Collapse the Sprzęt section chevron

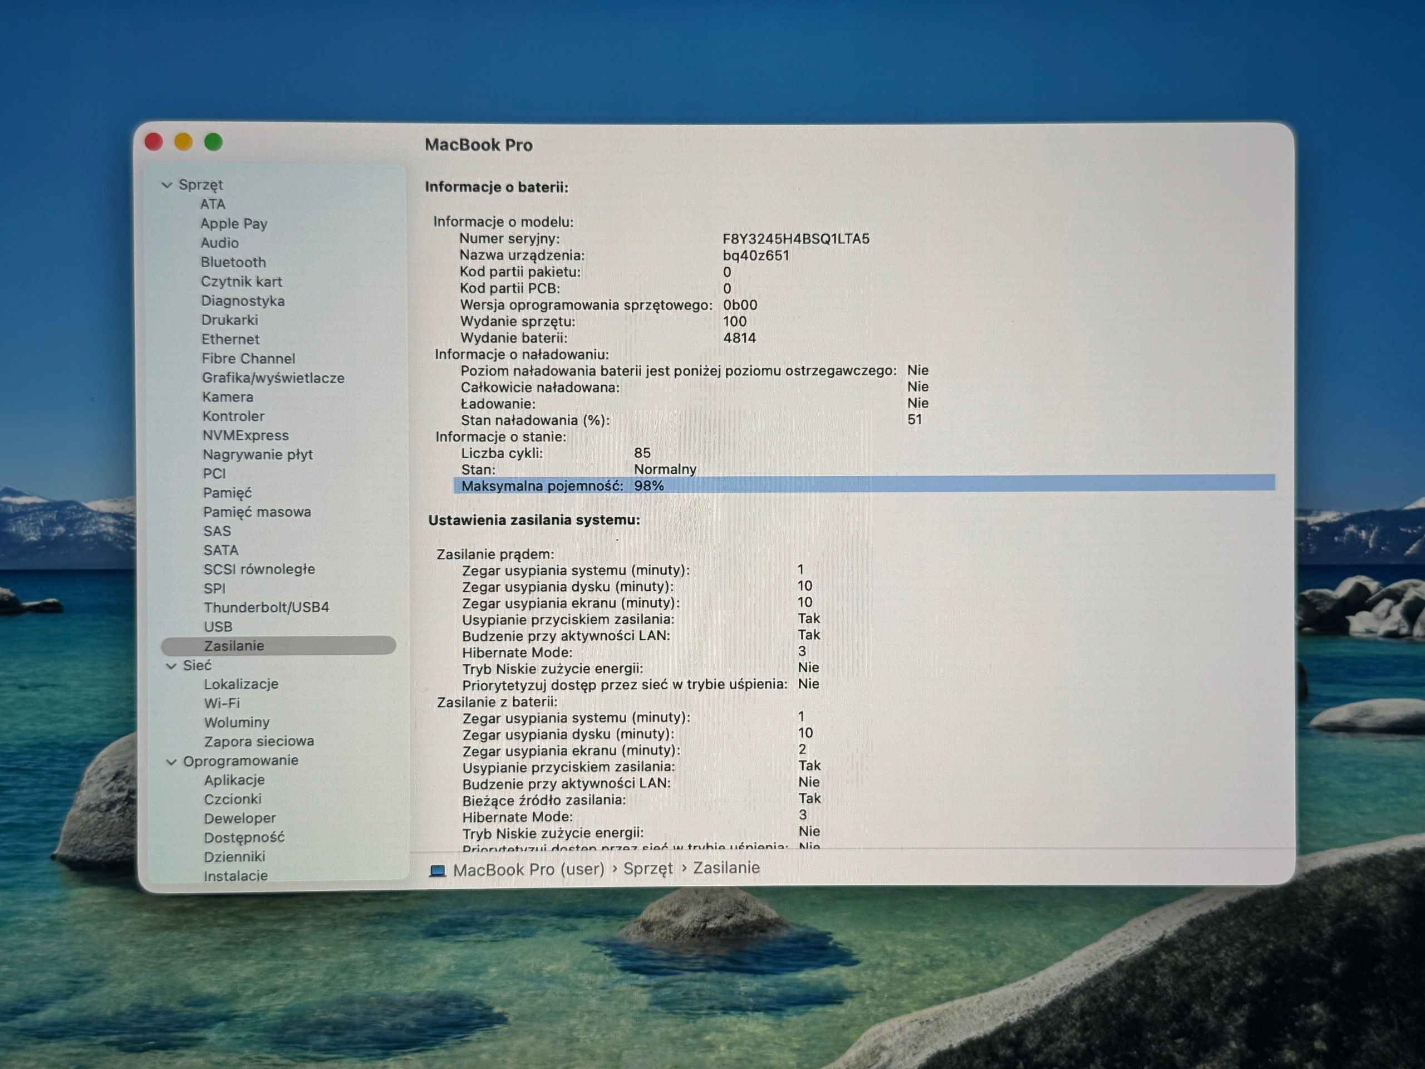pos(167,185)
